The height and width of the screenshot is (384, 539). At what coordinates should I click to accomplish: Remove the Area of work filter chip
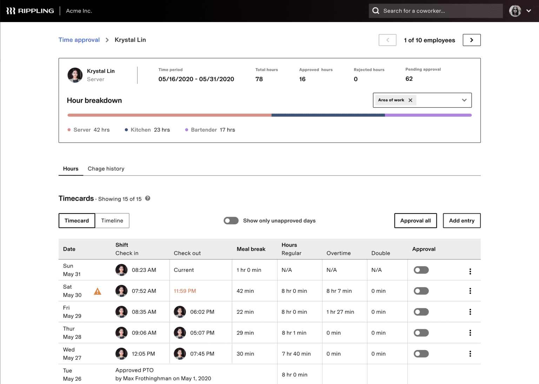click(x=410, y=100)
